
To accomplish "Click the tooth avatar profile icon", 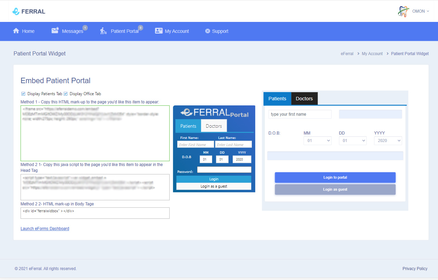I will [x=403, y=11].
